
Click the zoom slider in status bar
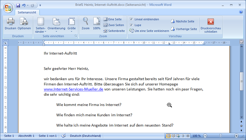tap(221, 136)
